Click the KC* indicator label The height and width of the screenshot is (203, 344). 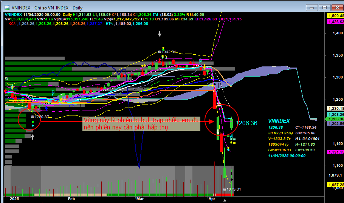point(12,24)
